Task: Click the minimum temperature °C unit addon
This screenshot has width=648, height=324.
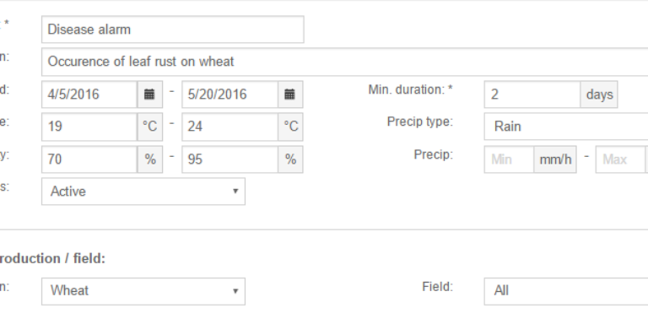Action: pyautogui.click(x=149, y=127)
